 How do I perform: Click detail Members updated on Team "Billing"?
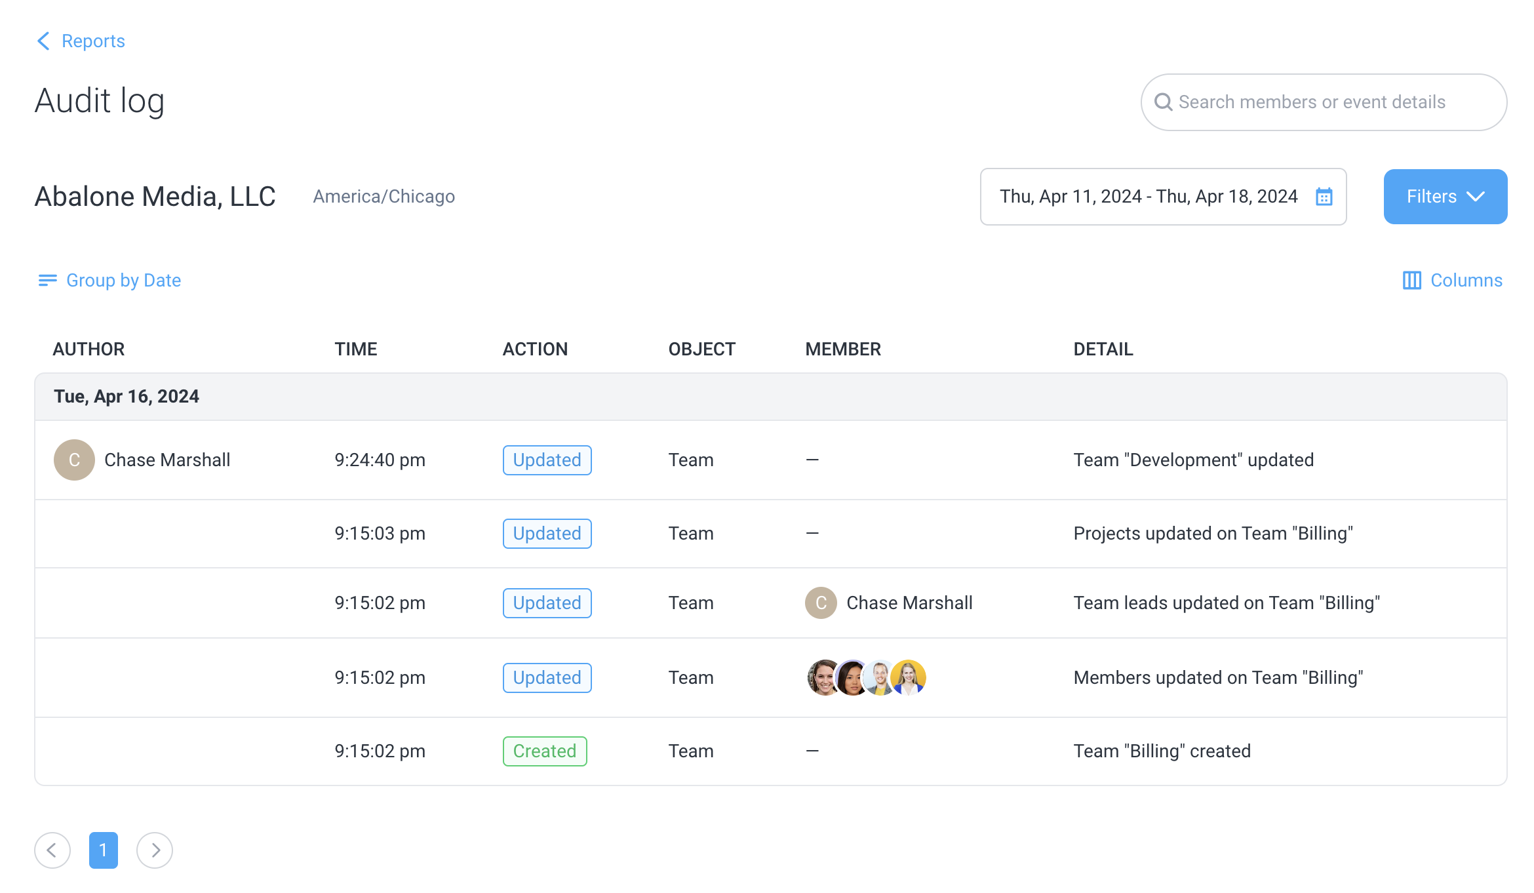click(x=1218, y=678)
